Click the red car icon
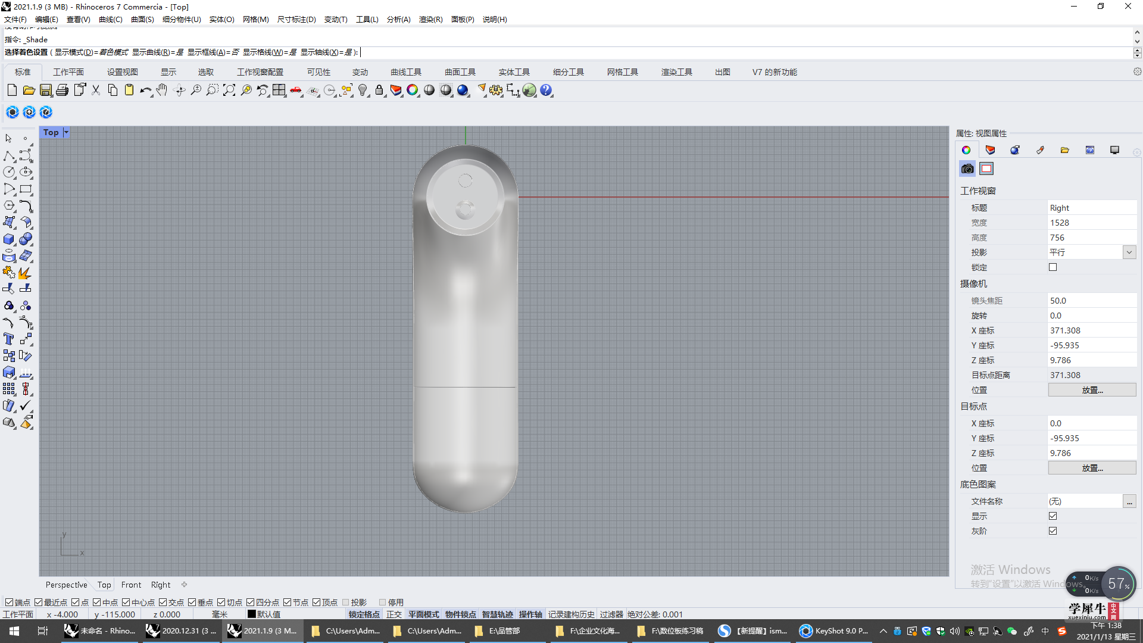This screenshot has height=643, width=1143. [x=296, y=90]
